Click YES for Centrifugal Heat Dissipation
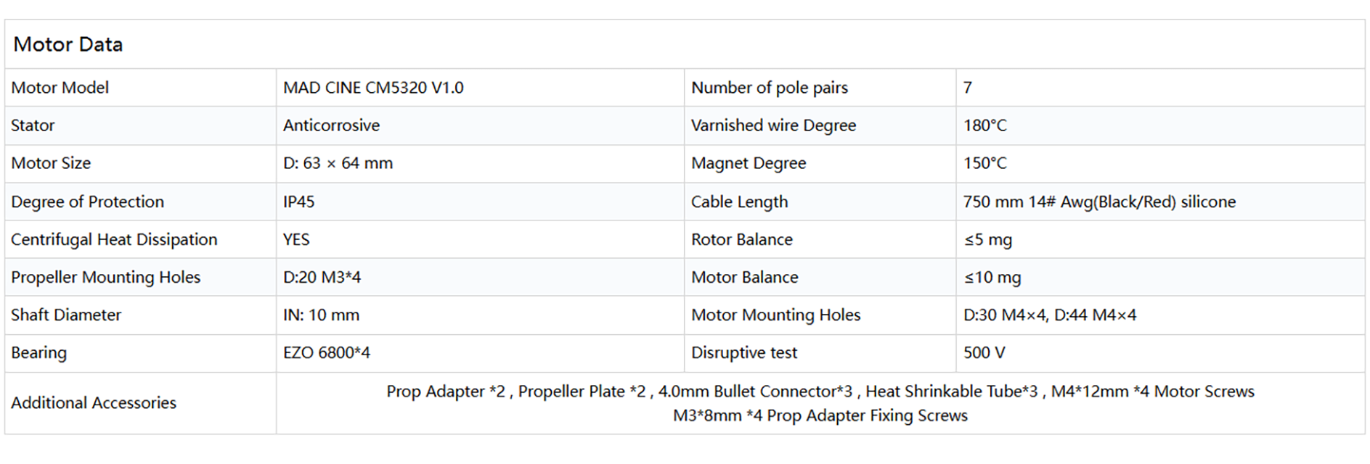The image size is (1370, 464). click(296, 239)
